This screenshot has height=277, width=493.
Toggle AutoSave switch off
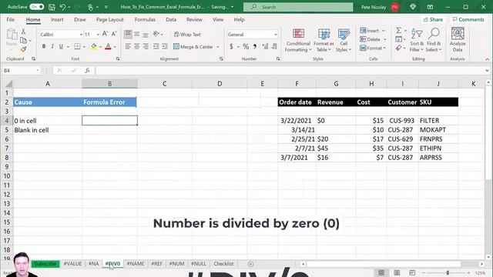coord(37,7)
